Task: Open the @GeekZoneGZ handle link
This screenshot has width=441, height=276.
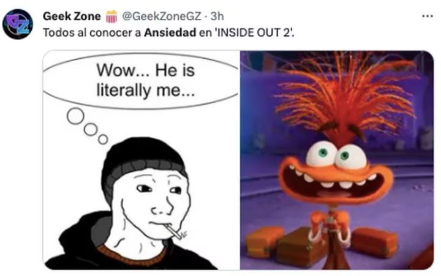Action: (x=162, y=17)
